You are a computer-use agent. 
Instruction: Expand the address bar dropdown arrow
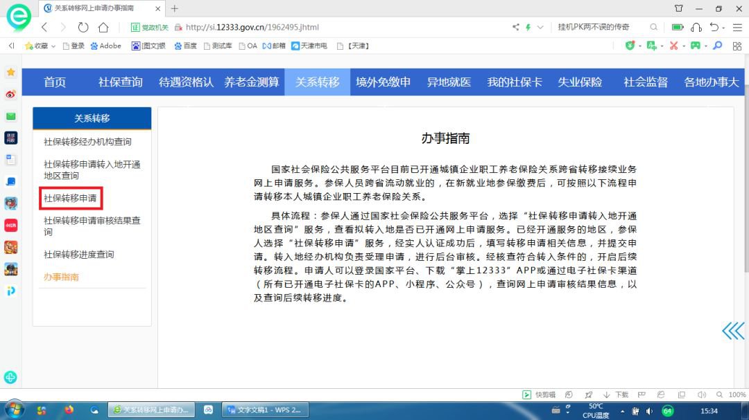pos(540,27)
